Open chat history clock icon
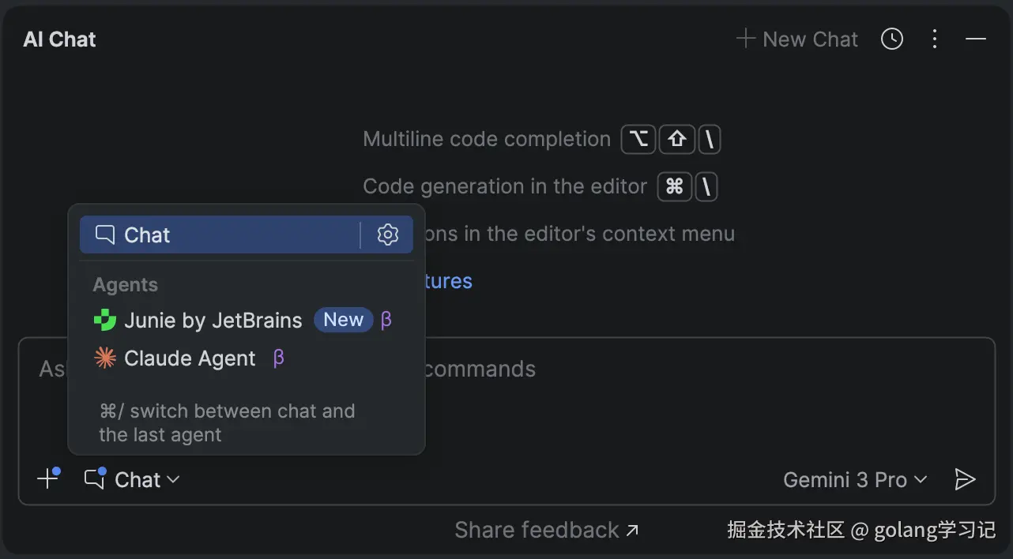This screenshot has height=559, width=1013. [892, 39]
